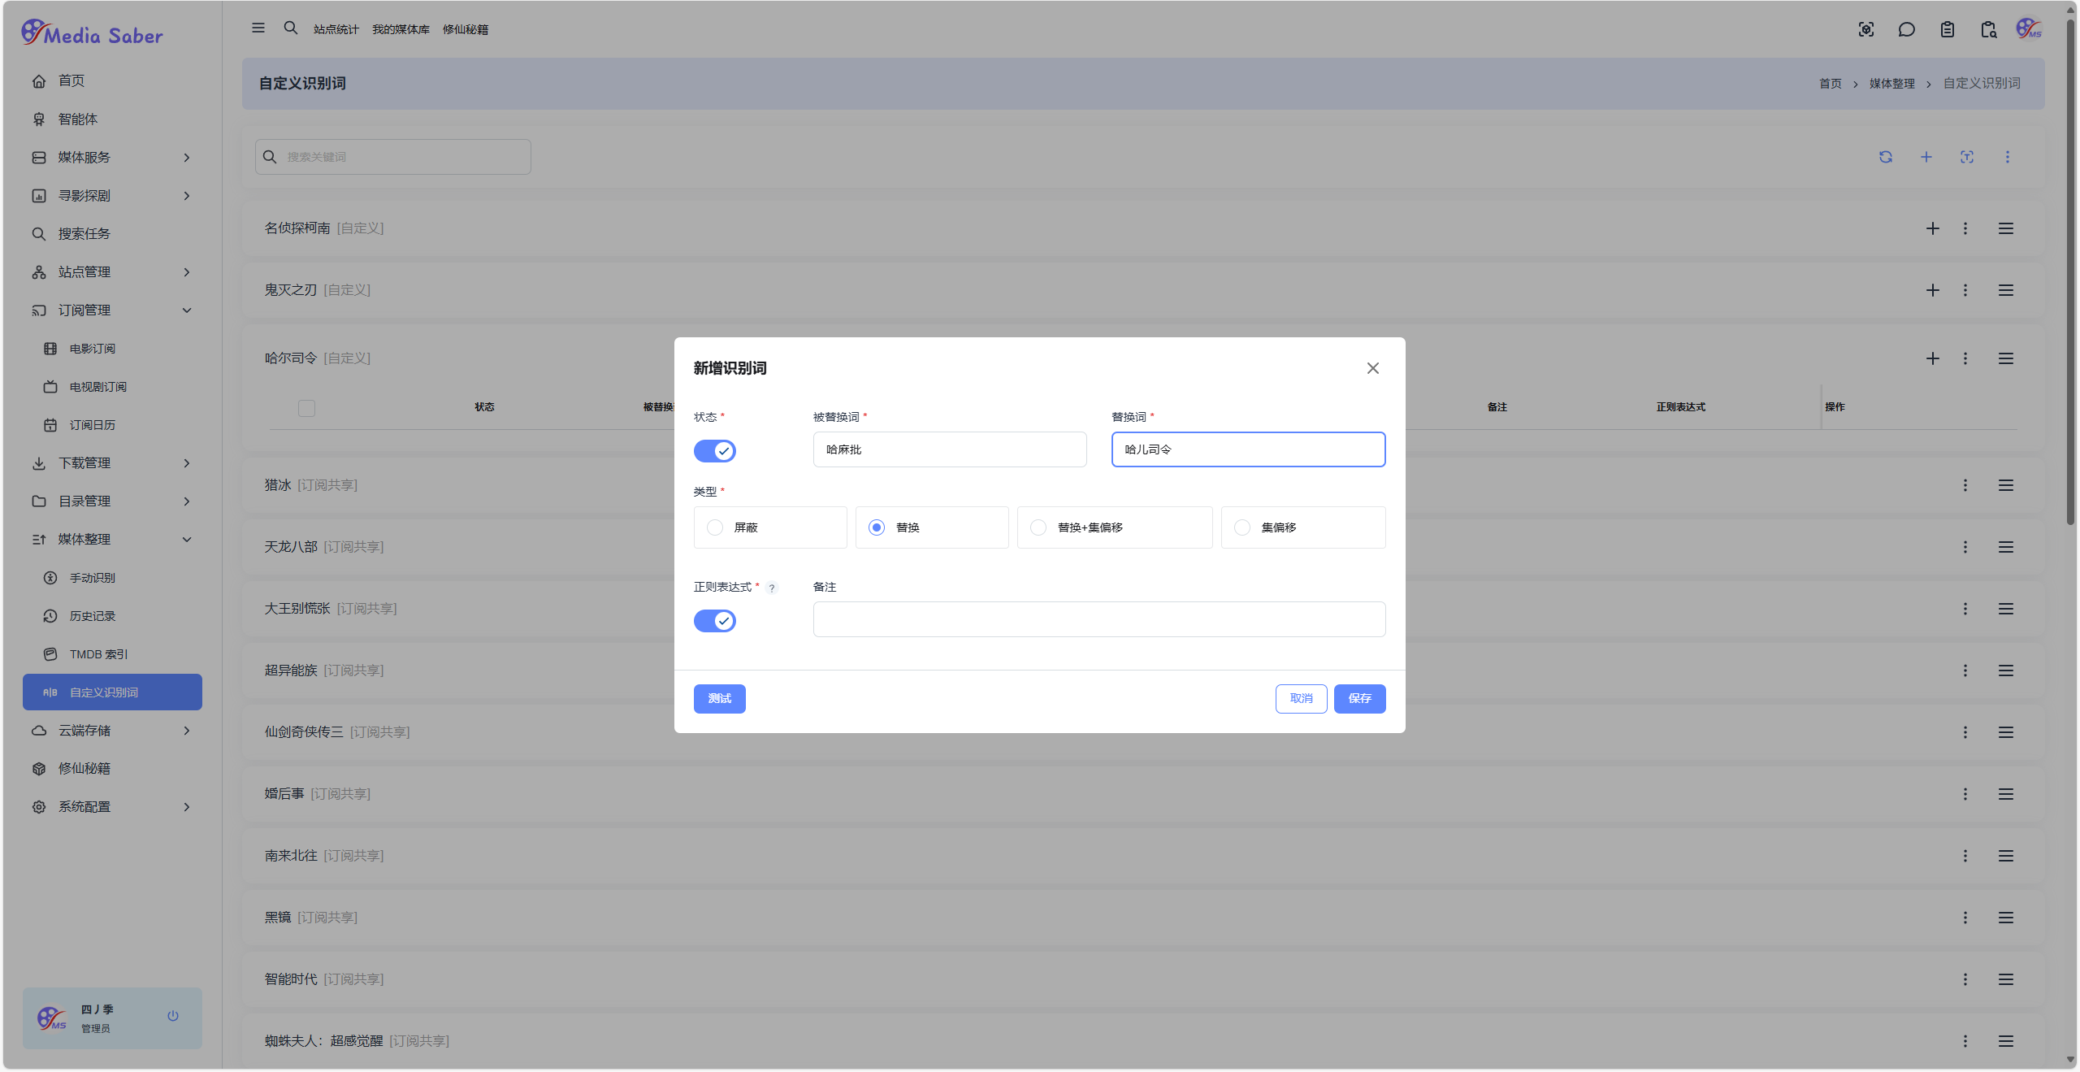Image resolution: width=2080 pixels, height=1072 pixels.
Task: Disable the 正则表达式 switch
Action: [715, 621]
